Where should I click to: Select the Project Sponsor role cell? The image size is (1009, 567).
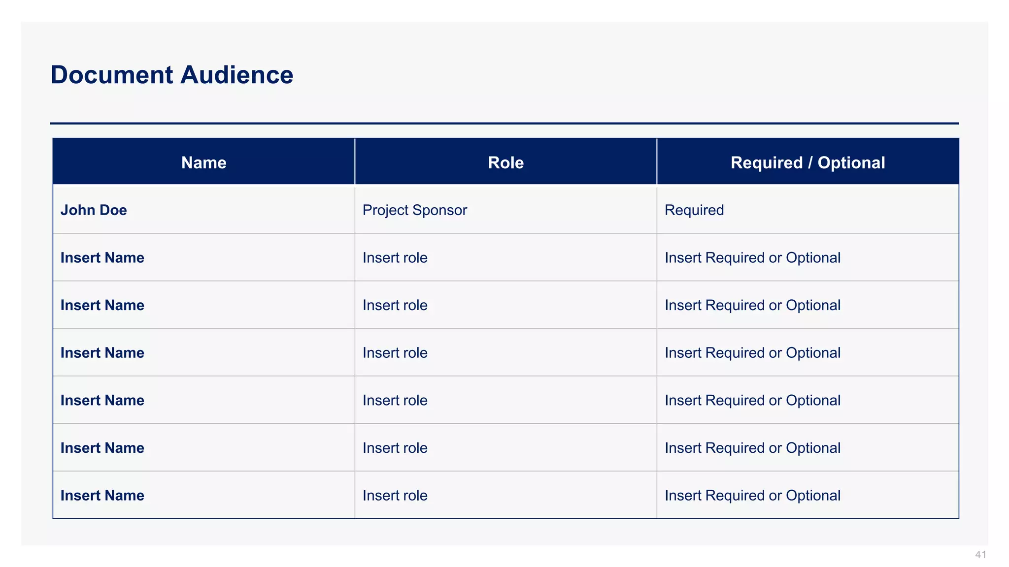pos(415,210)
